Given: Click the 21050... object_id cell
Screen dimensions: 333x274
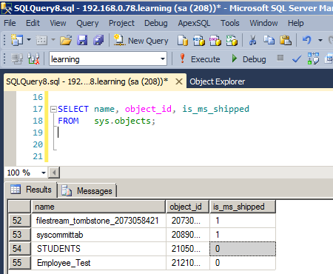Looking at the screenshot, I should [187, 249].
